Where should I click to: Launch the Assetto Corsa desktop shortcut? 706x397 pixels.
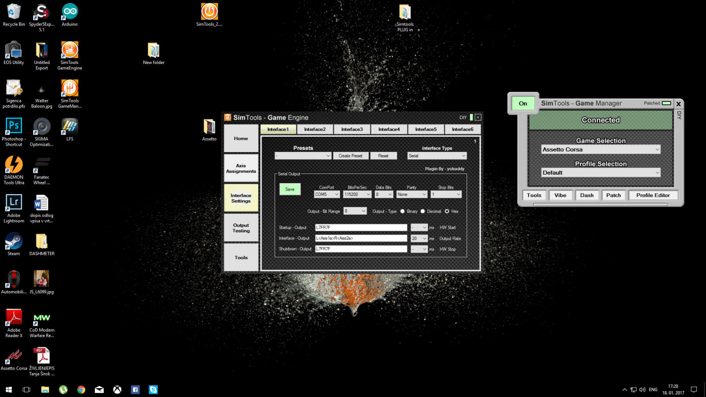[x=14, y=359]
